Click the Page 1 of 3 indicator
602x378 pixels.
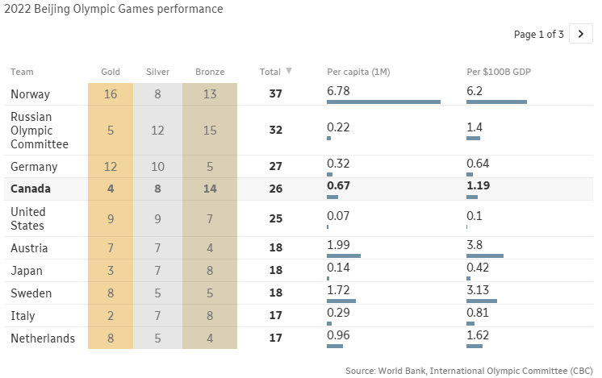coord(538,34)
